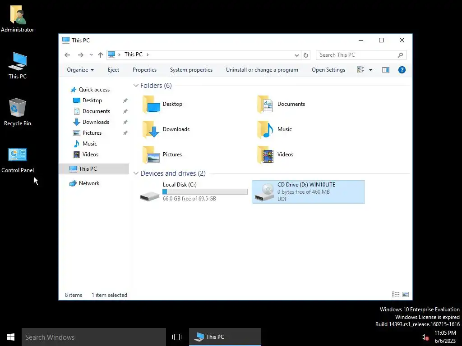The image size is (462, 346).
Task: Switch to large icons view in status bar
Action: [406, 295]
